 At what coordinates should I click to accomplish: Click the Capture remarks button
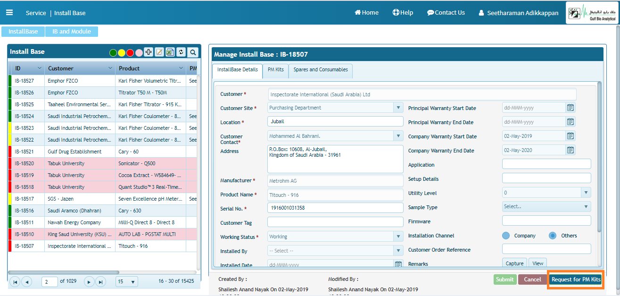tap(514, 263)
